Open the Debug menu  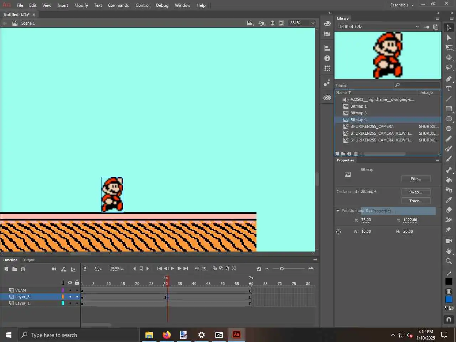coord(162,5)
